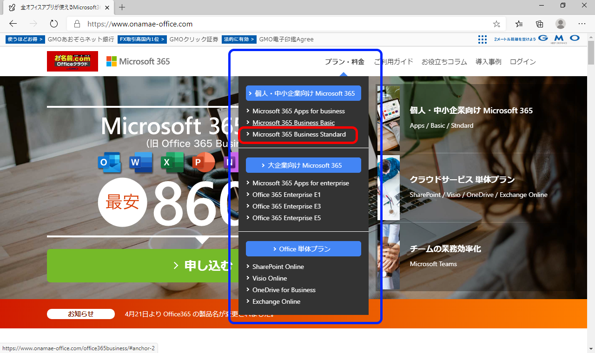Open the Collections icon in the toolbar
This screenshot has height=353, width=595.
pos(540,24)
